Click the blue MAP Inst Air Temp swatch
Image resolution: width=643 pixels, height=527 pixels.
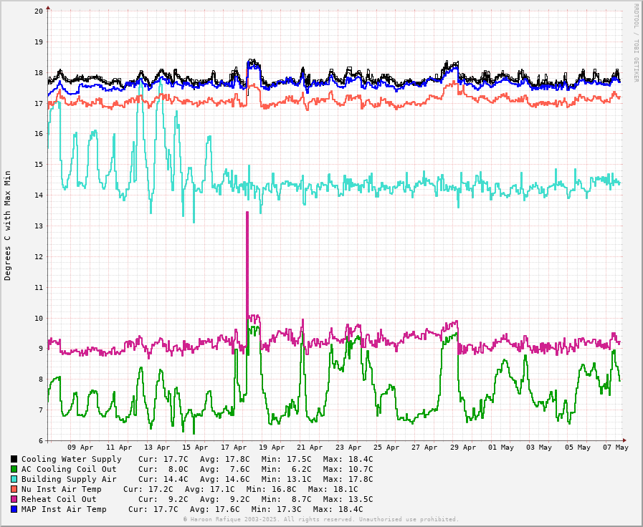click(14, 509)
